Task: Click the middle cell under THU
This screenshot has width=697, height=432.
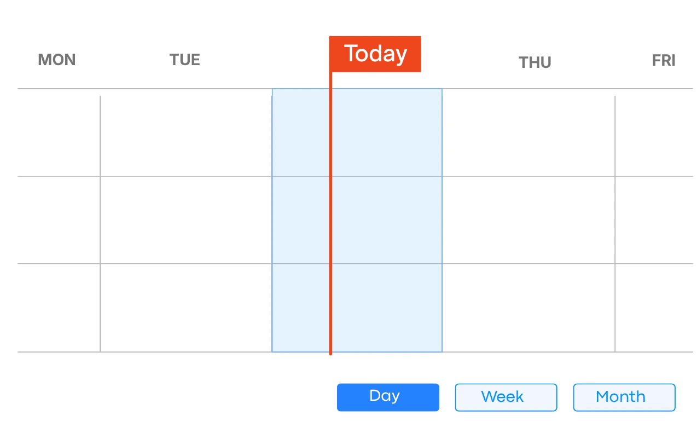Action: 529,219
